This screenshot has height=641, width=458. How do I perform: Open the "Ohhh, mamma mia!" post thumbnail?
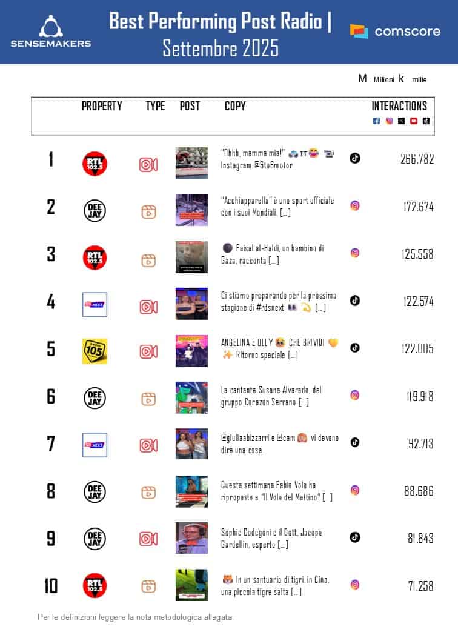(191, 163)
